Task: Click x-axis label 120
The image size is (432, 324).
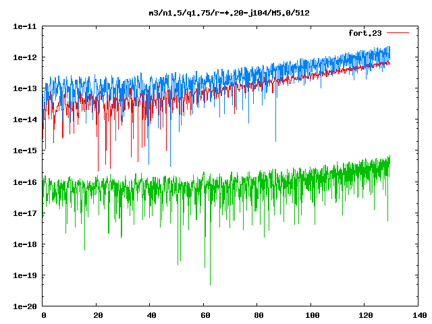Action: point(366,315)
